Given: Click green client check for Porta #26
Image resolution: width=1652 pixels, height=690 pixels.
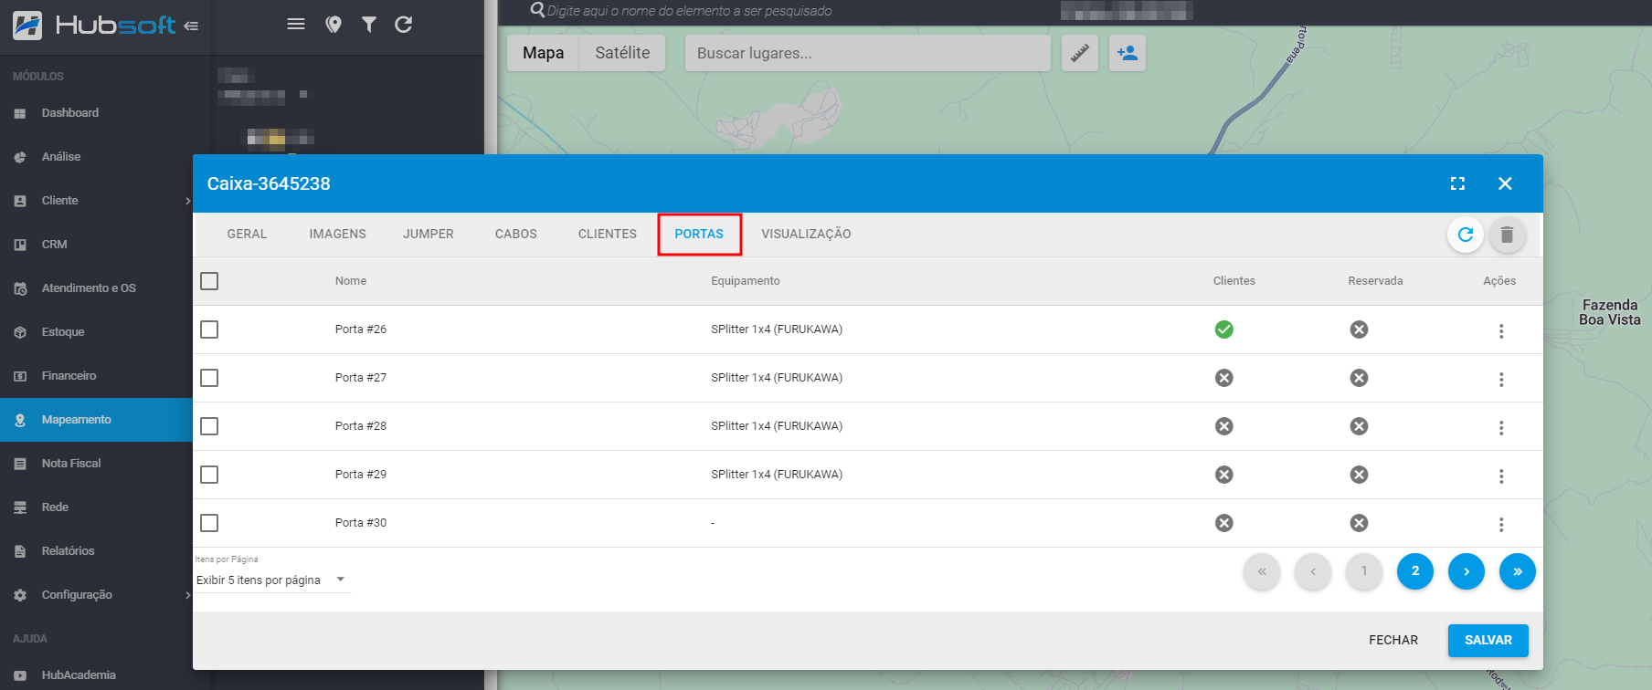Looking at the screenshot, I should tap(1224, 329).
